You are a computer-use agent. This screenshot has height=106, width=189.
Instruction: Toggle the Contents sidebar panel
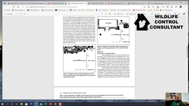(x=9, y=14)
